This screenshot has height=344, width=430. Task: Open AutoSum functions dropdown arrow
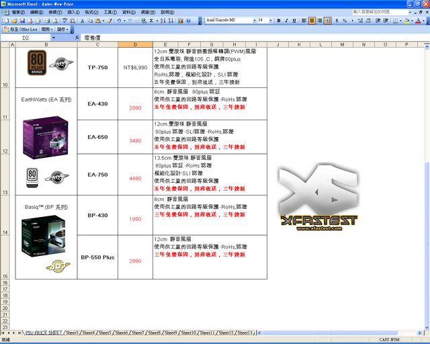[157, 21]
